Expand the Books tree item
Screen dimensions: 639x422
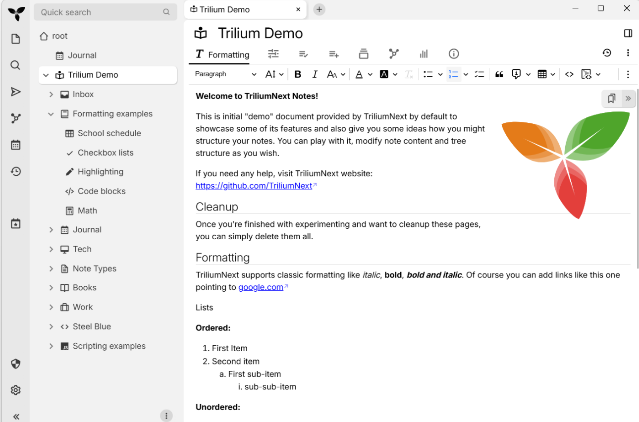tap(51, 287)
